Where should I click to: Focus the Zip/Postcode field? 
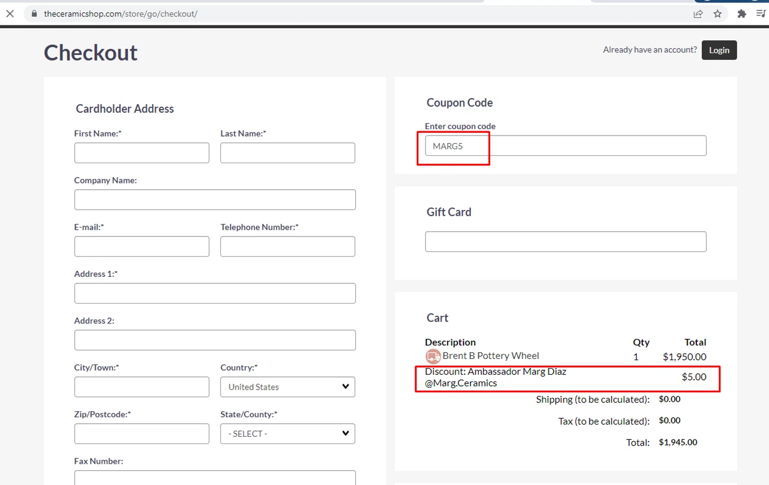tap(141, 434)
